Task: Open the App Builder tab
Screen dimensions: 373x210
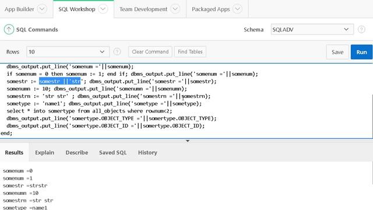Action: click(19, 9)
